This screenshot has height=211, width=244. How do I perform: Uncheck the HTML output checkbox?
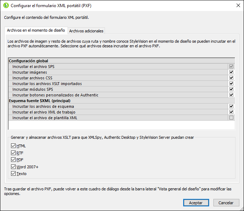click(14, 146)
